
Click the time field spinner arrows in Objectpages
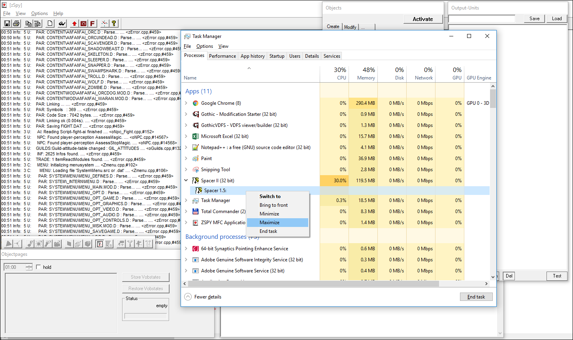[29, 267]
